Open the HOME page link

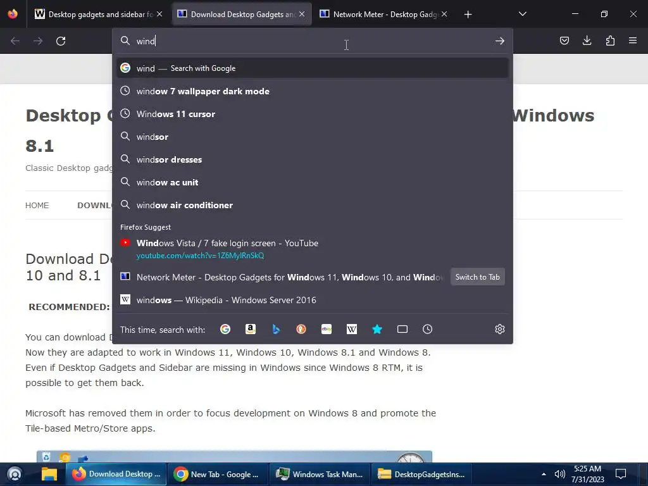coord(37,206)
